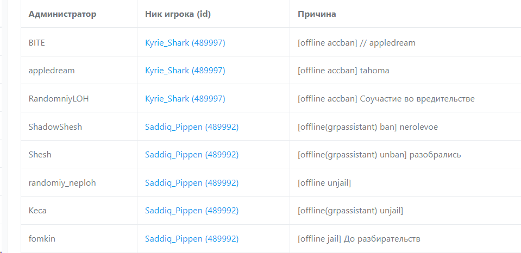Click the reason text mentioning tahoma
This screenshot has width=521, height=253.
pos(343,71)
